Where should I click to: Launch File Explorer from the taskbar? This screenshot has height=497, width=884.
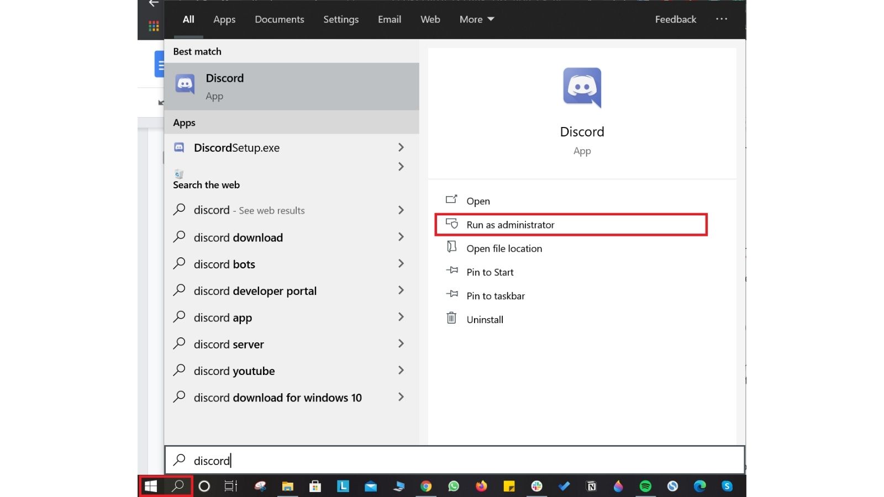coord(288,486)
